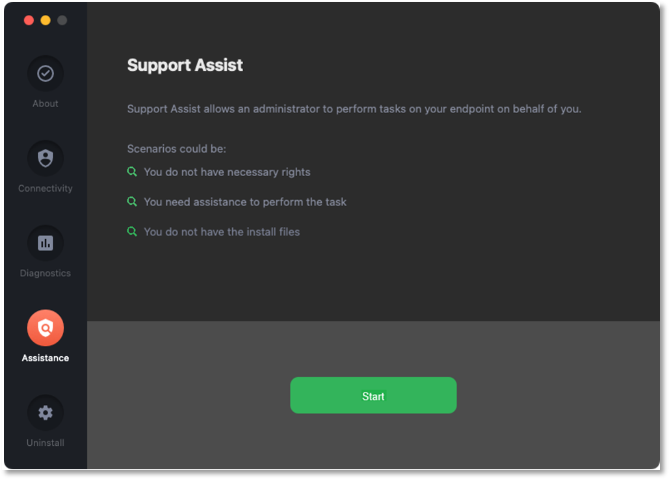Open the Uninstall sidebar label
This screenshot has height=479, width=669.
[46, 443]
